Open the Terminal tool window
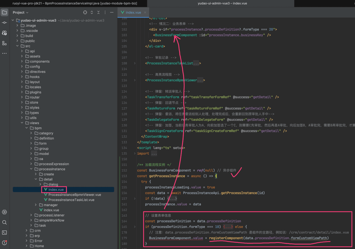 4,233
